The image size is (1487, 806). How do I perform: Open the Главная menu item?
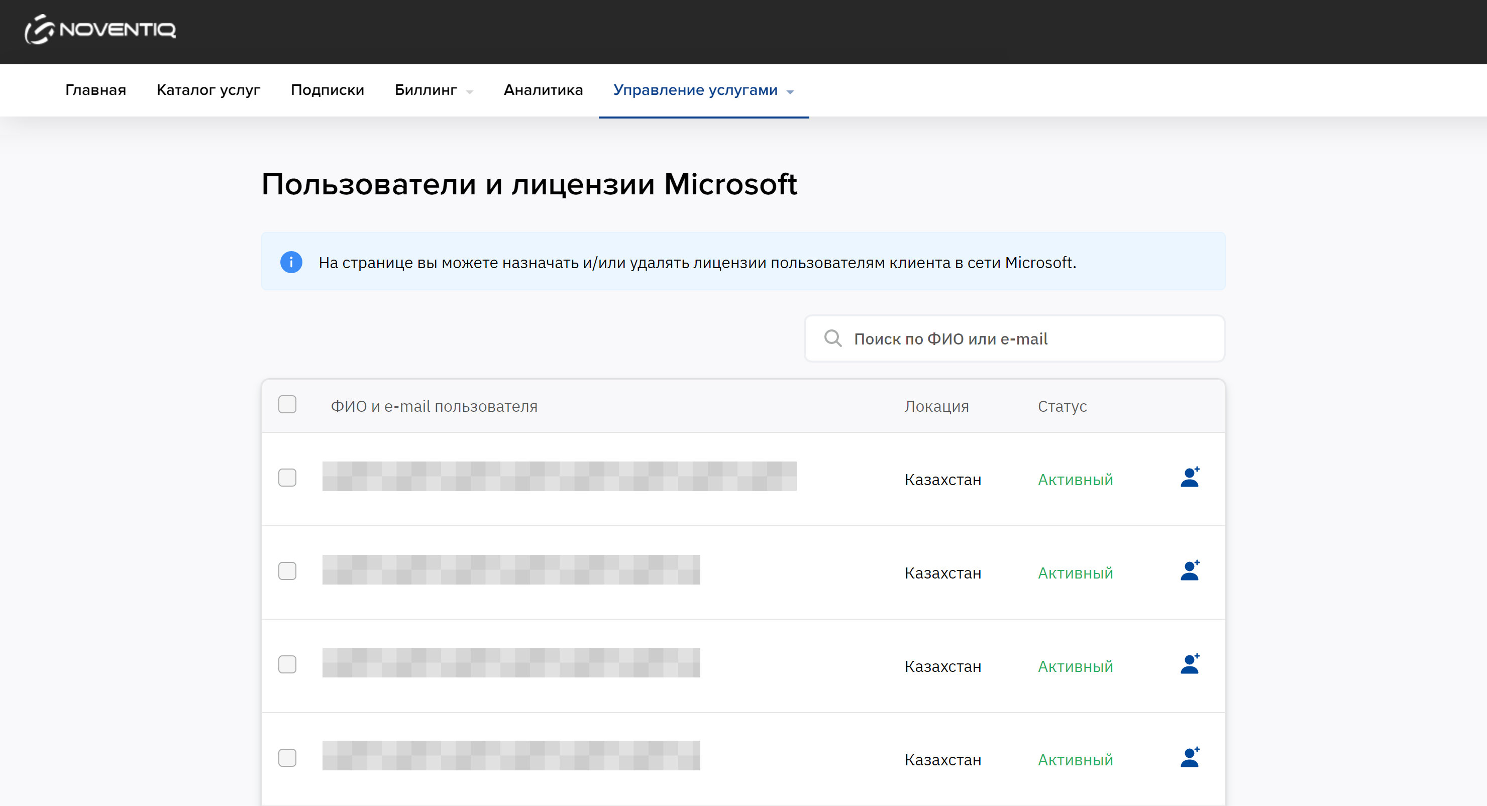pyautogui.click(x=95, y=90)
